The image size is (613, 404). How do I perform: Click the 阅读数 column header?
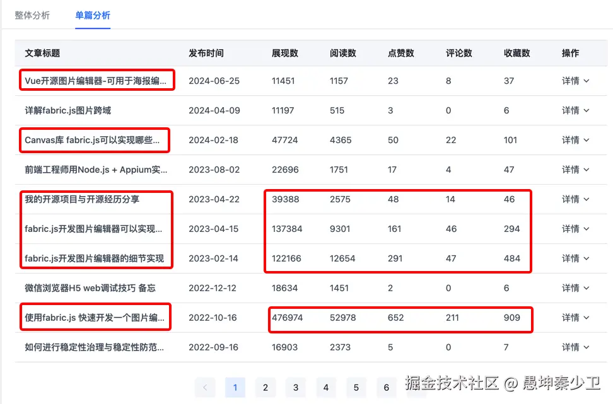click(x=343, y=53)
